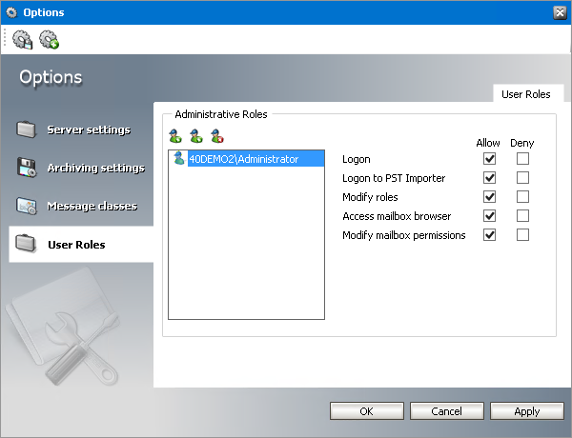Switch to the User Roles tab
572x438 pixels.
point(526,93)
